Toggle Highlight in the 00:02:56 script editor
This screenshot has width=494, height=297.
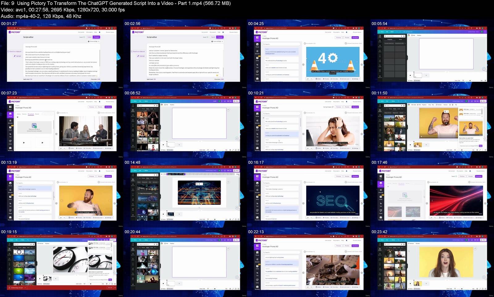[141, 56]
